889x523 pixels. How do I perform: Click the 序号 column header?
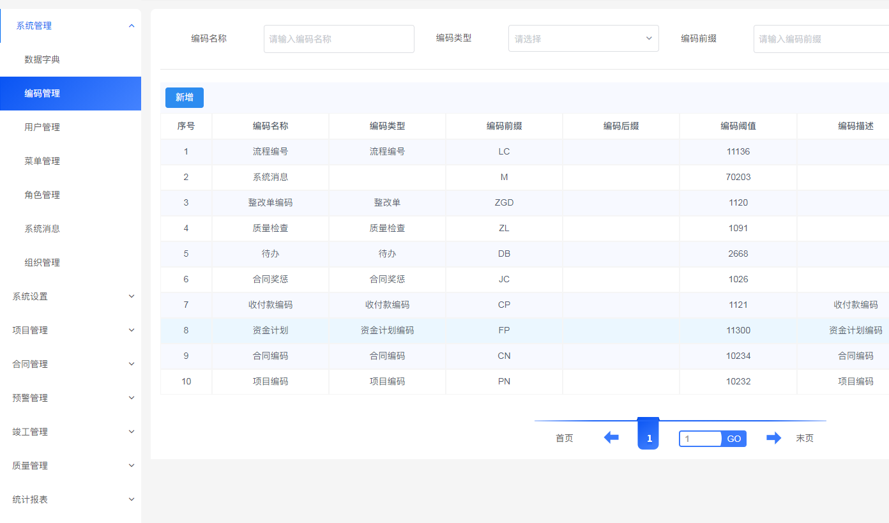(186, 126)
